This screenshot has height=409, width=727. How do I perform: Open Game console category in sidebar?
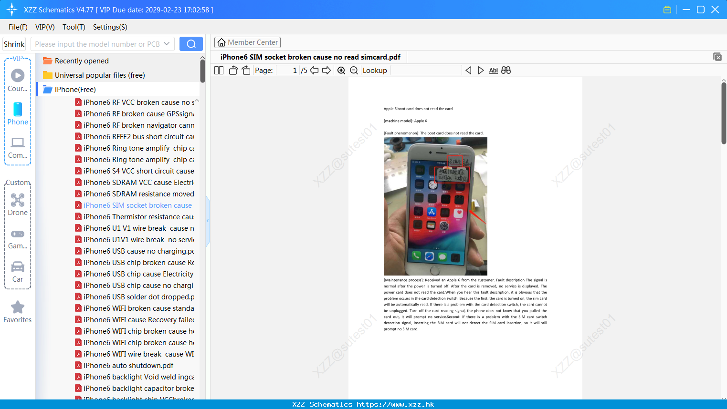pos(18,239)
